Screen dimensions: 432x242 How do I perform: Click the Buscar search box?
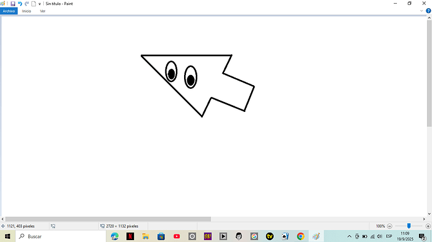click(x=61, y=236)
